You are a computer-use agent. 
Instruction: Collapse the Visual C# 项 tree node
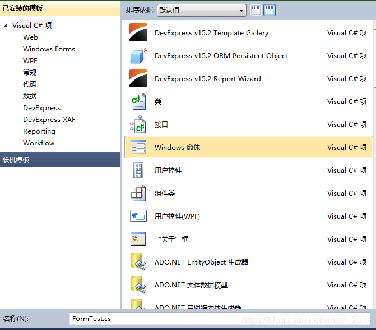click(6, 25)
